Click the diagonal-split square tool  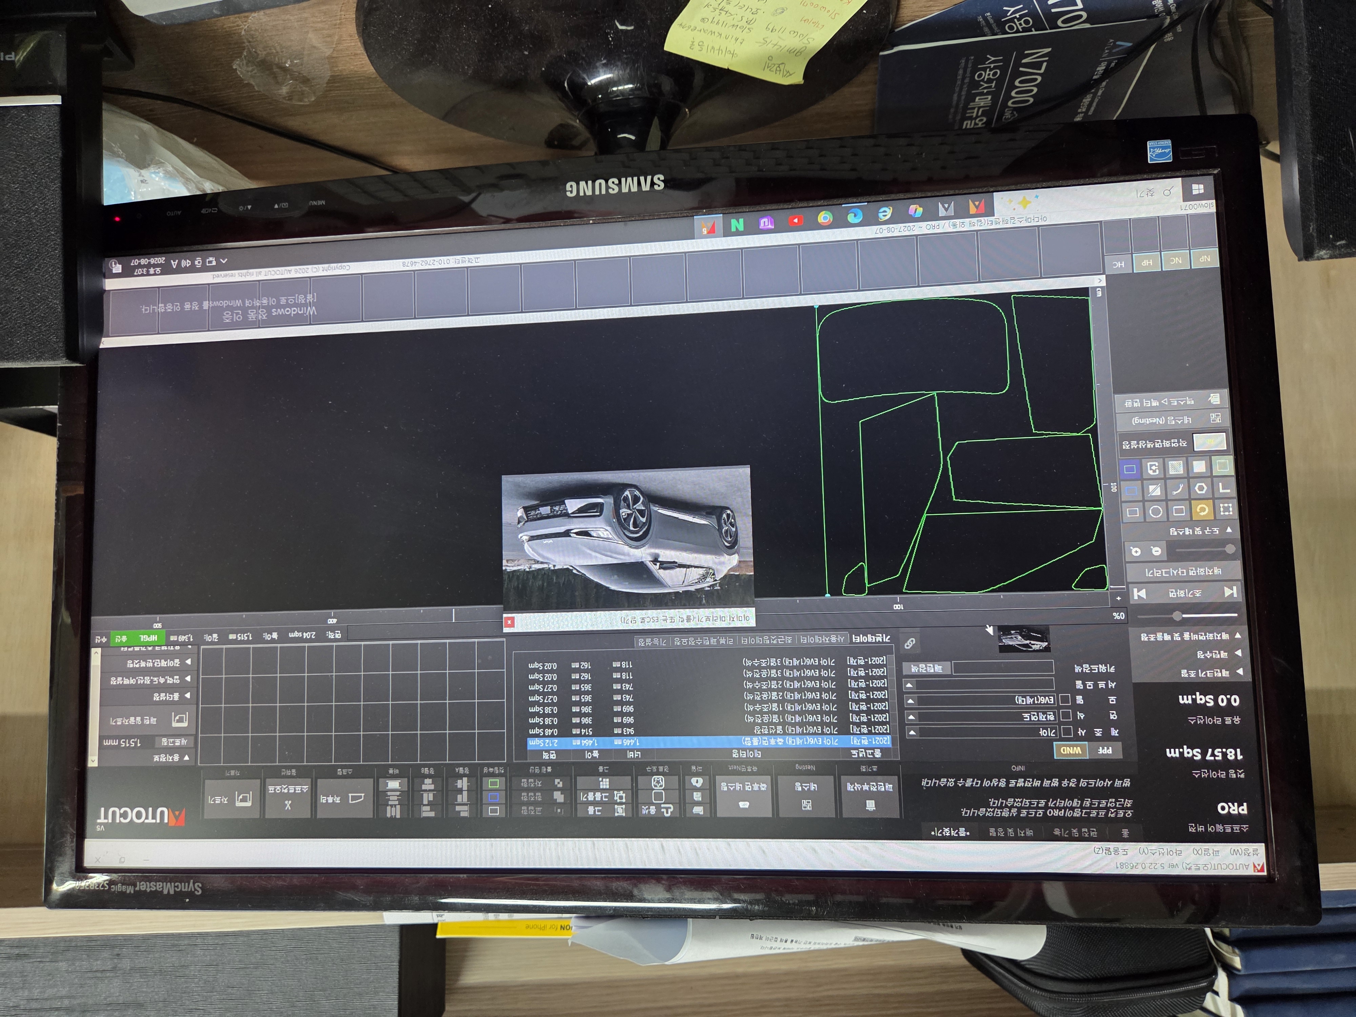pos(1154,489)
